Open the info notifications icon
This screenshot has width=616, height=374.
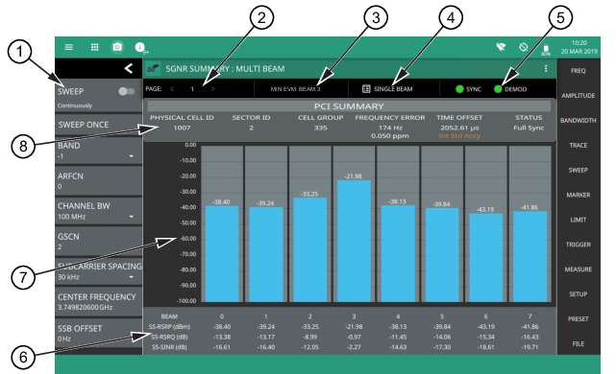(140, 47)
